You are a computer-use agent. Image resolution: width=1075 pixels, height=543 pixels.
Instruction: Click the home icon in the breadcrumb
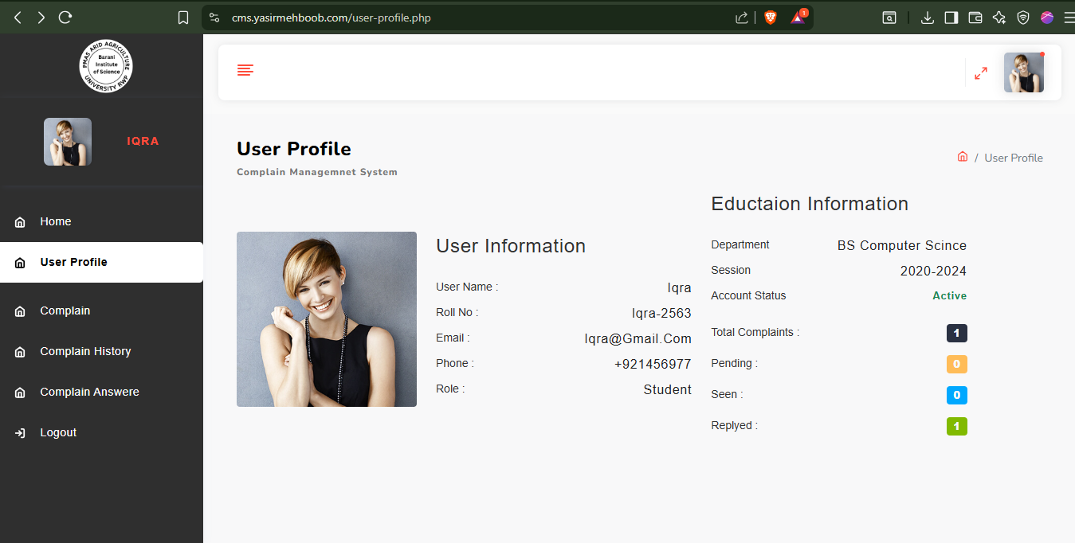pos(962,157)
